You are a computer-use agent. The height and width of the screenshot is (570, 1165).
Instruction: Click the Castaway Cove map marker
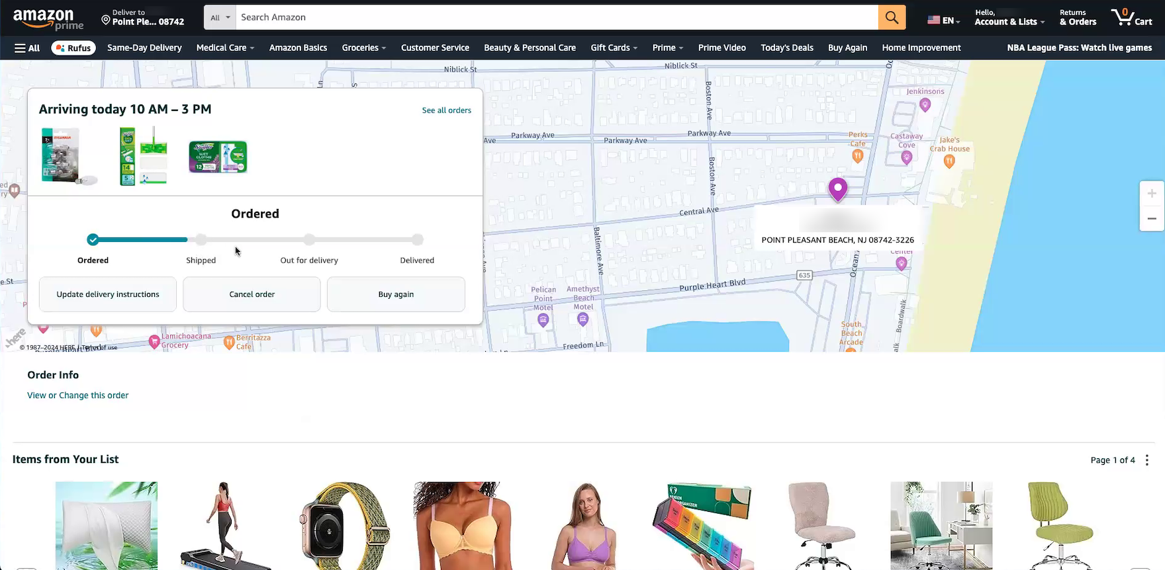pos(907,157)
